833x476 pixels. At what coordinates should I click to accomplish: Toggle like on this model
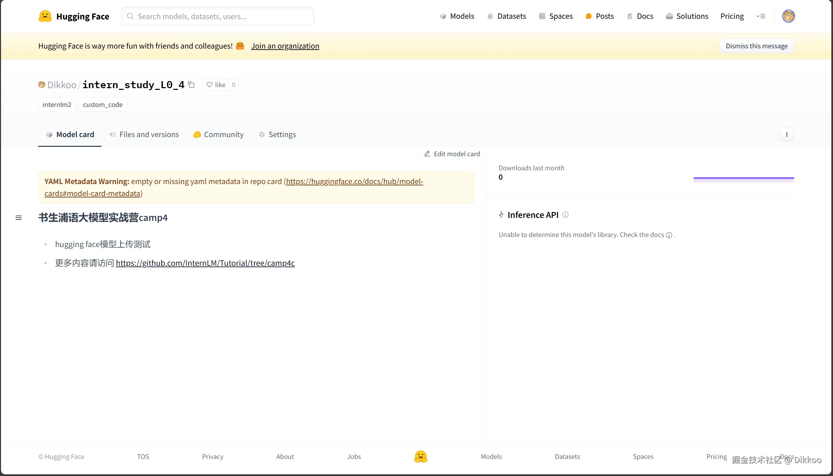coord(216,85)
